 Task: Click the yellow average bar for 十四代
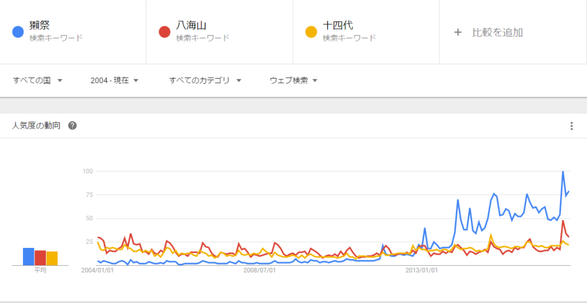52,258
